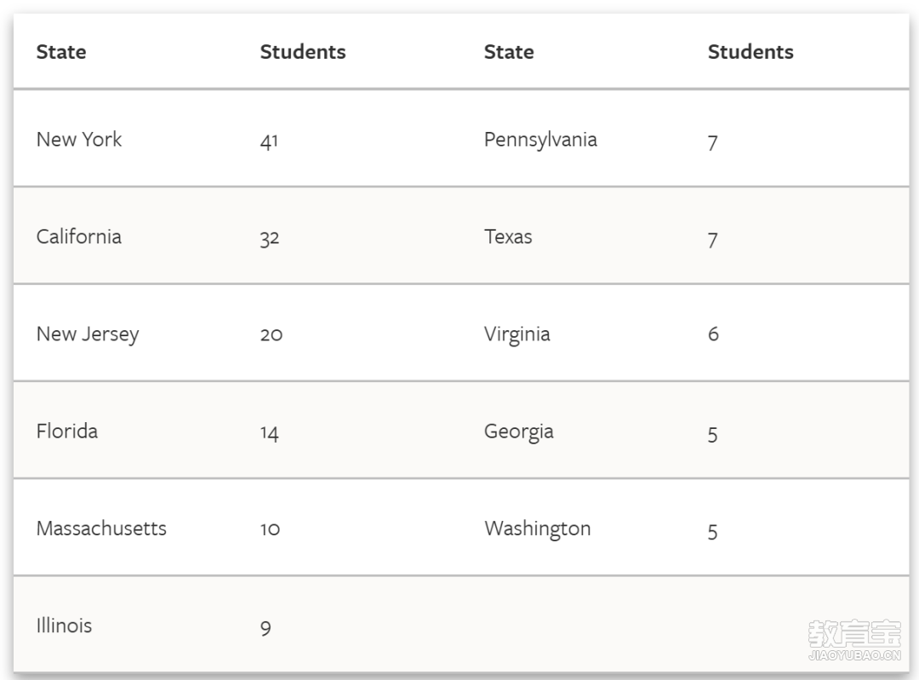Click the Washington state entry
The width and height of the screenshot is (919, 680).
pos(538,528)
